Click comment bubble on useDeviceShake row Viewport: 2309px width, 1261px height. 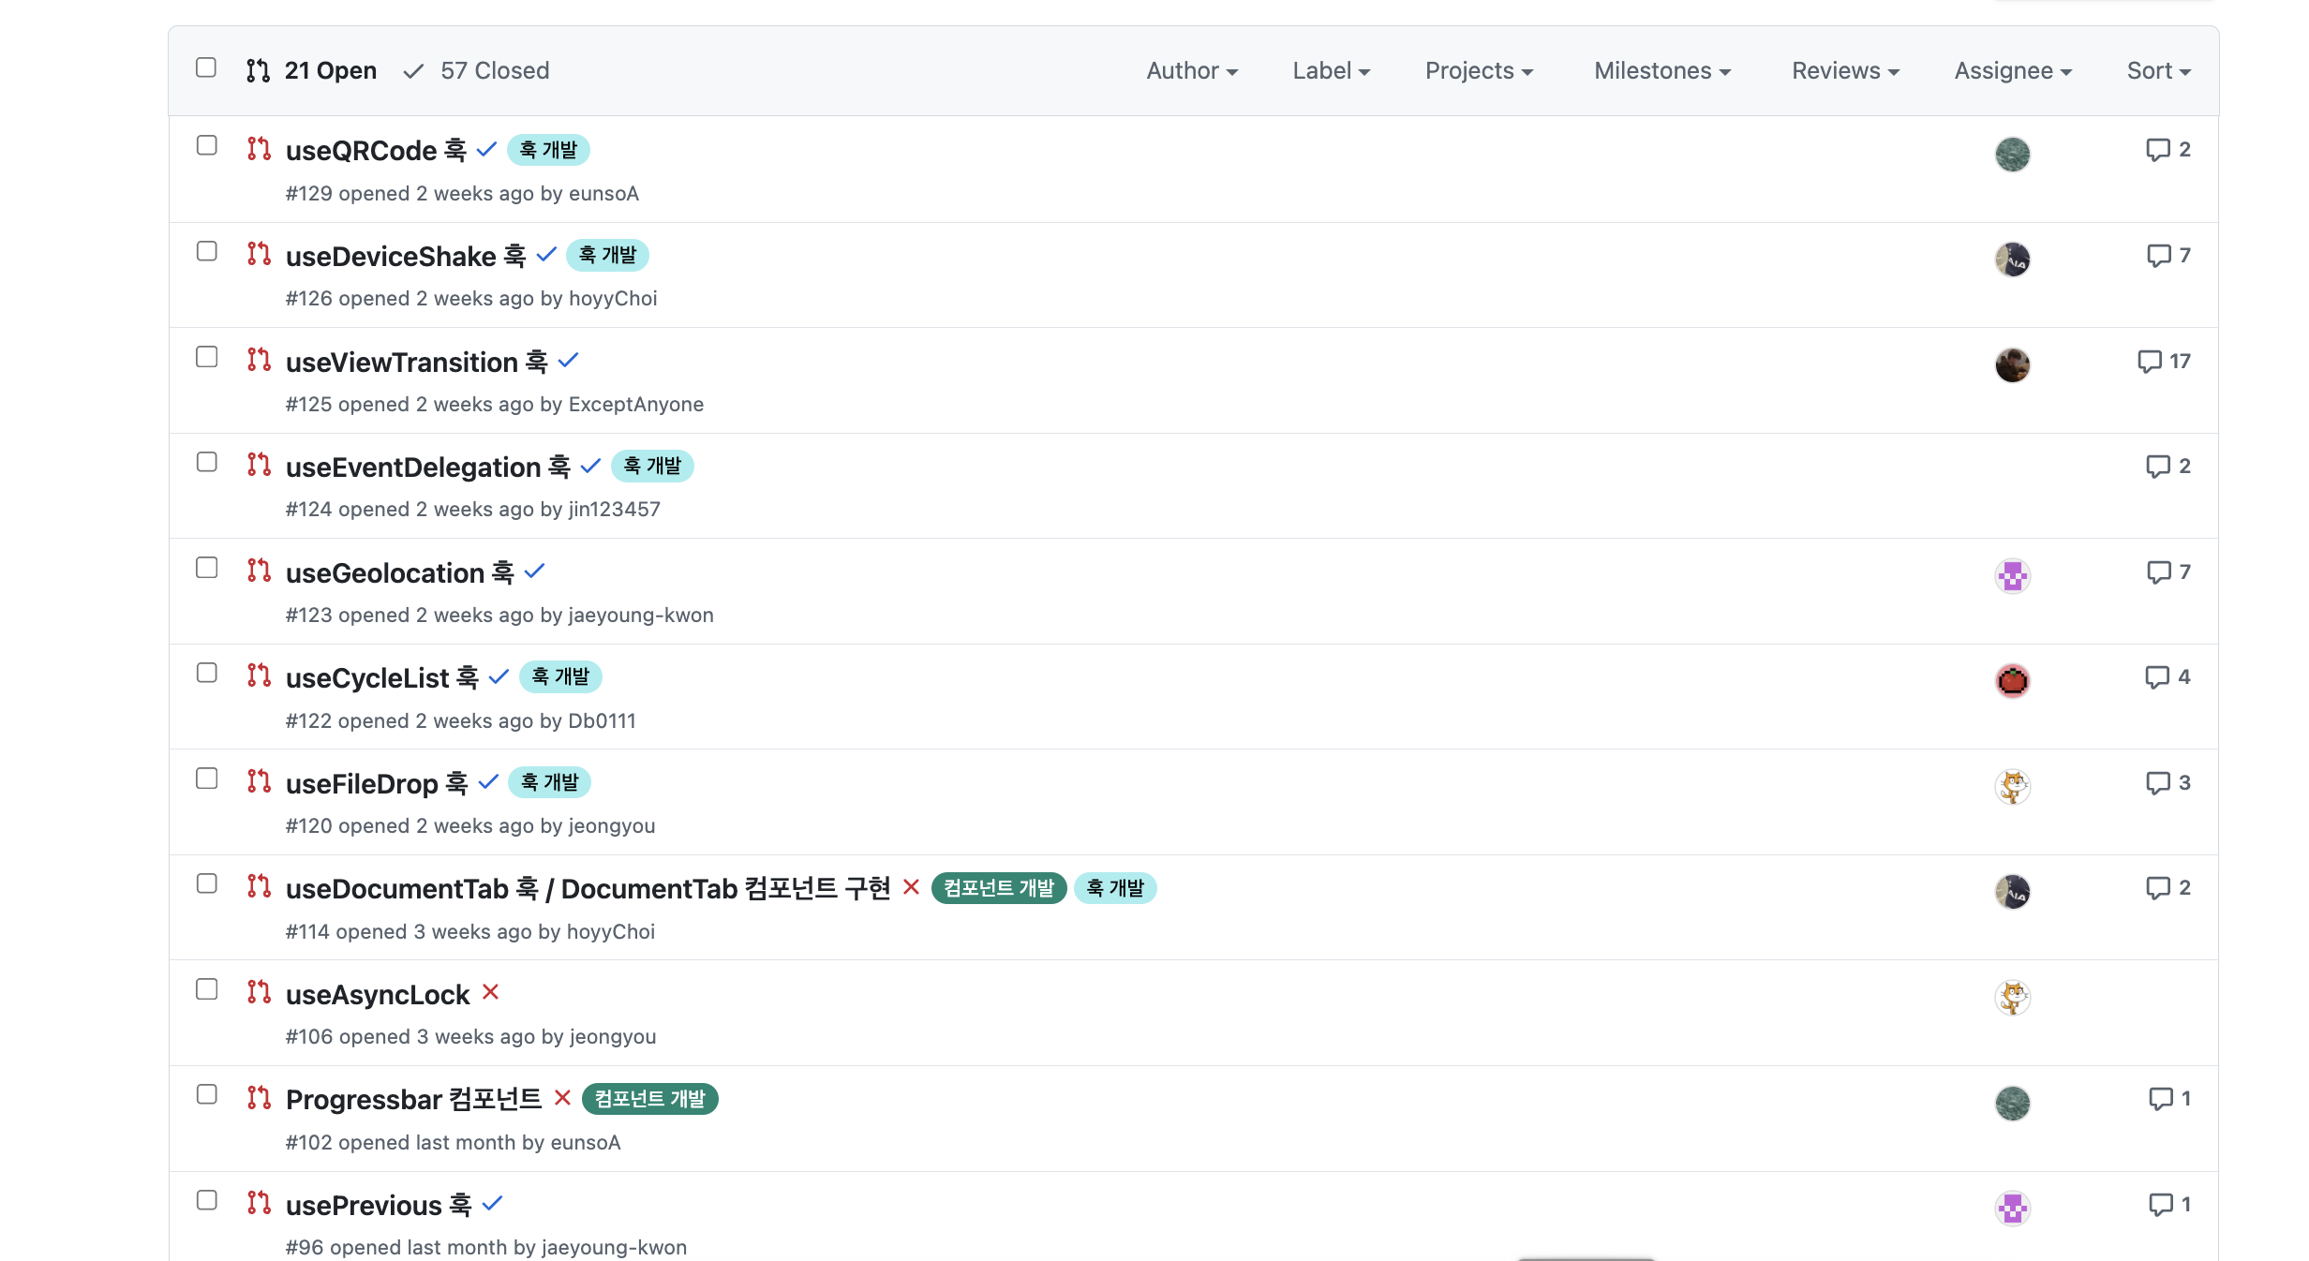(x=2158, y=256)
